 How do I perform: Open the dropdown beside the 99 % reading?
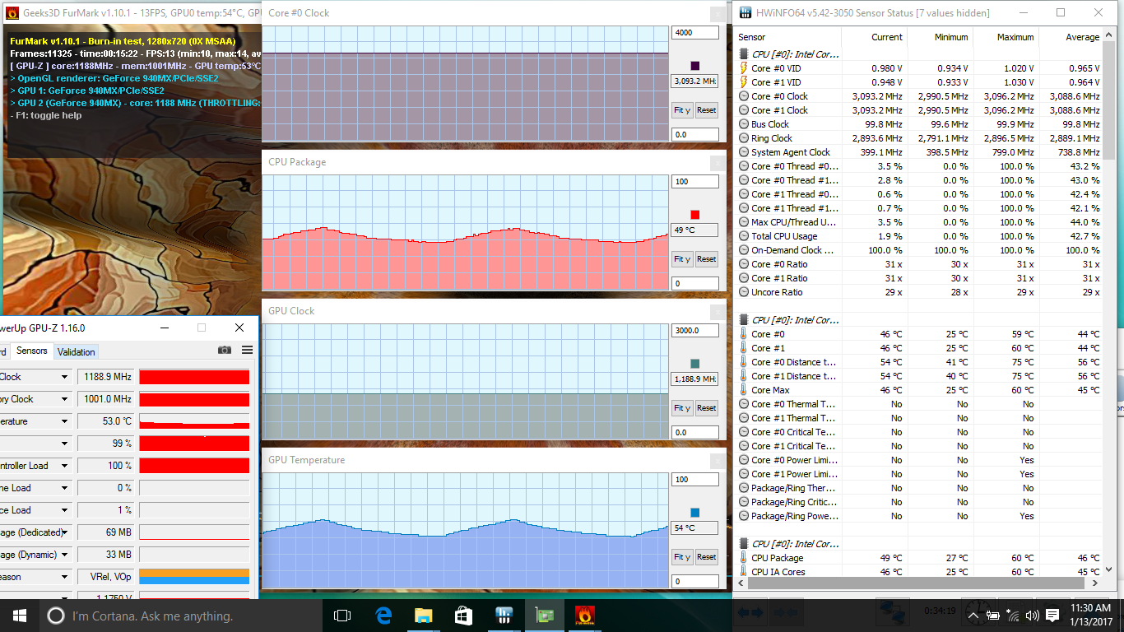click(x=64, y=444)
